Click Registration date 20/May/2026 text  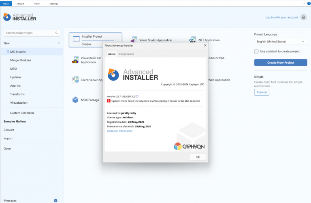(126, 122)
